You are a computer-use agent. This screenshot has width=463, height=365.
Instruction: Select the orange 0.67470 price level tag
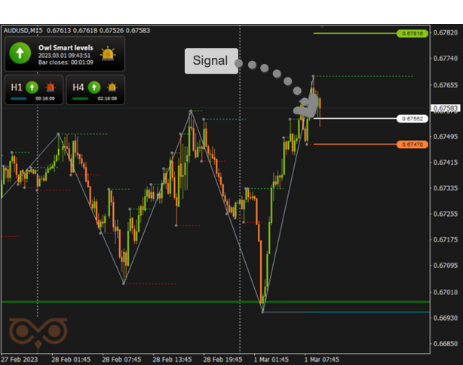(412, 144)
